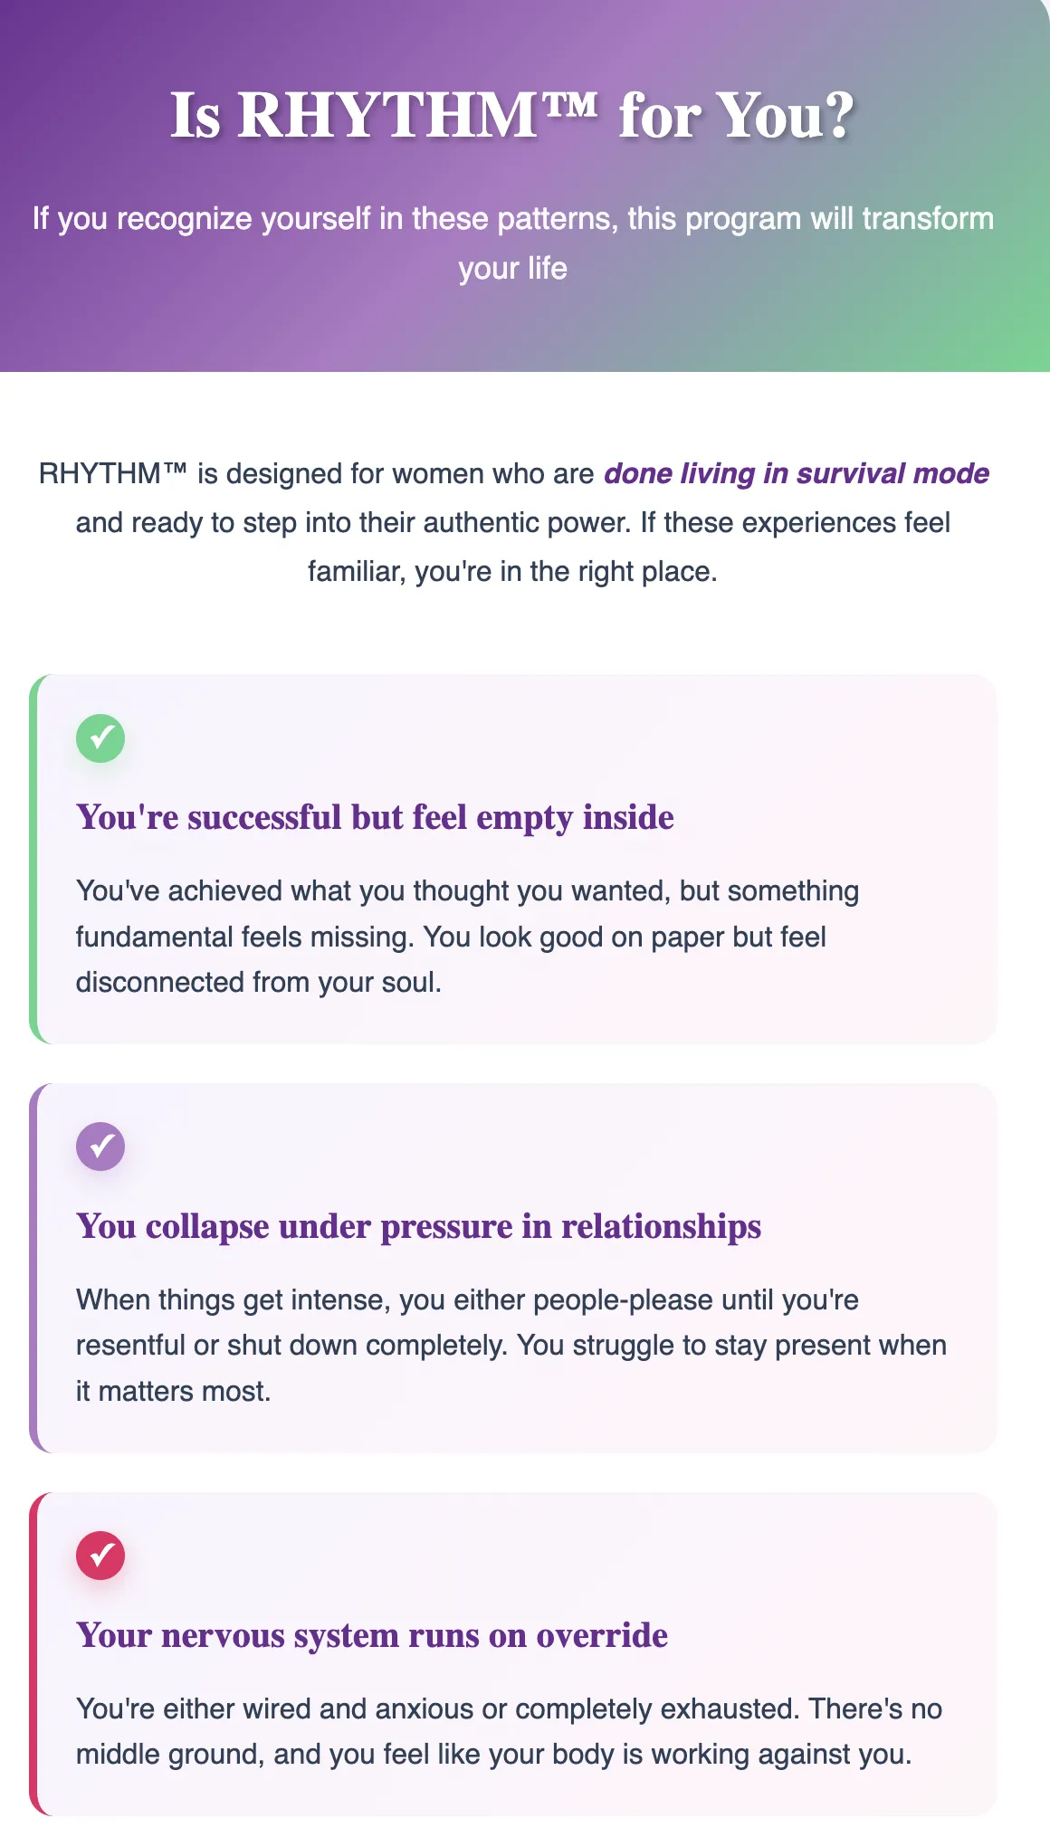The image size is (1050, 1837).
Task: Click the 'If you recognize yourself' subtitle text
Action: point(512,243)
